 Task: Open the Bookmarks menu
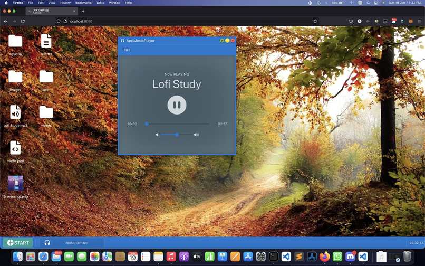83,3
